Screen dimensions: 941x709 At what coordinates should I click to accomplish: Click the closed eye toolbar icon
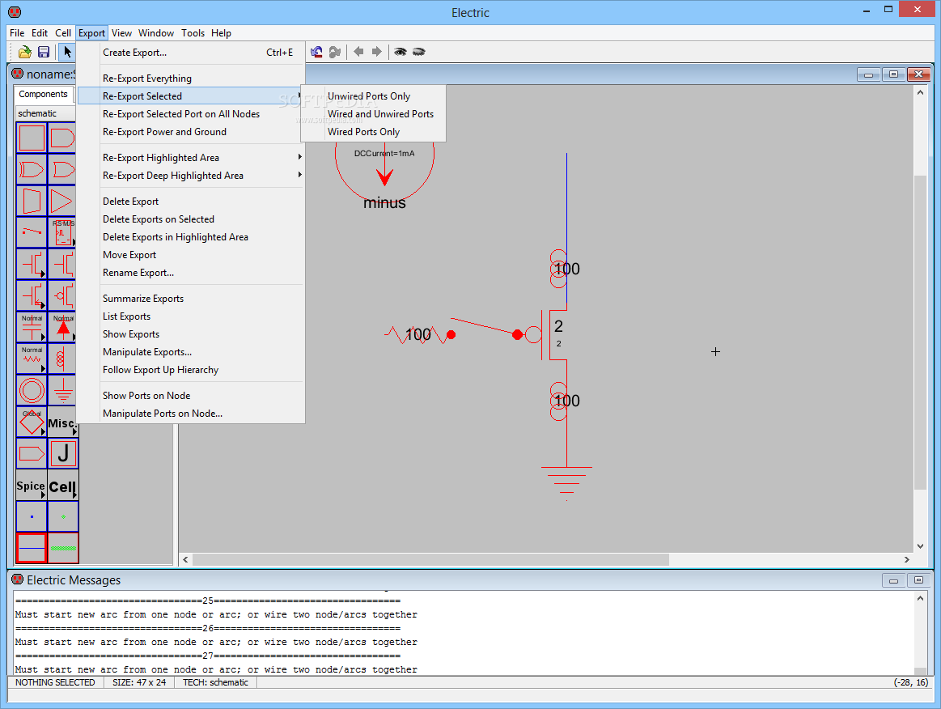418,53
